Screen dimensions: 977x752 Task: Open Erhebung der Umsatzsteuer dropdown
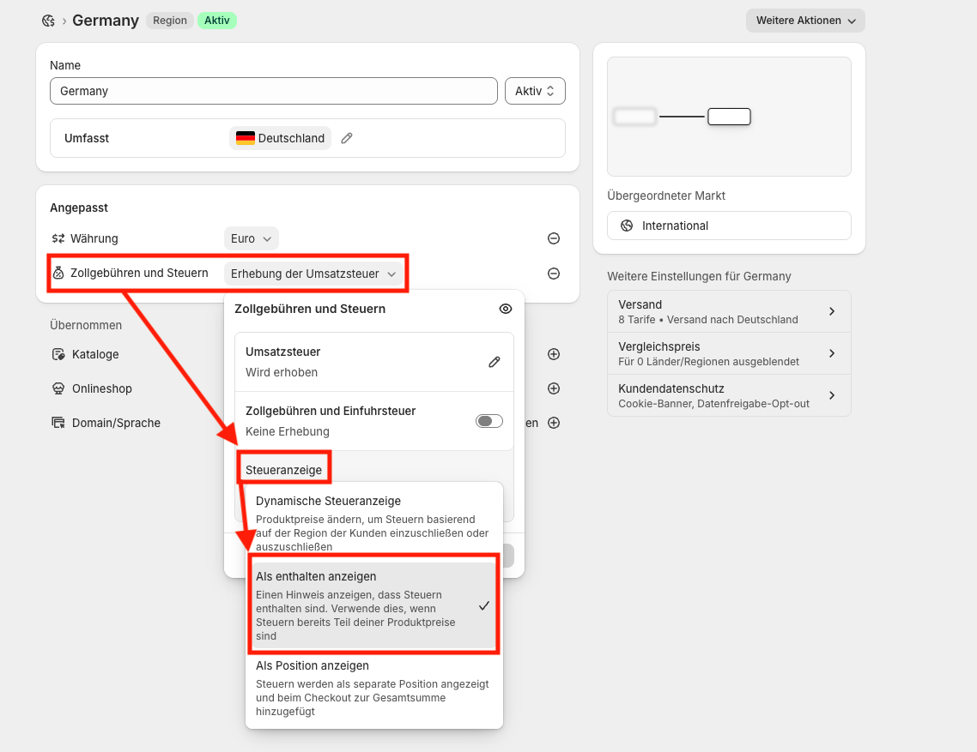(x=313, y=274)
